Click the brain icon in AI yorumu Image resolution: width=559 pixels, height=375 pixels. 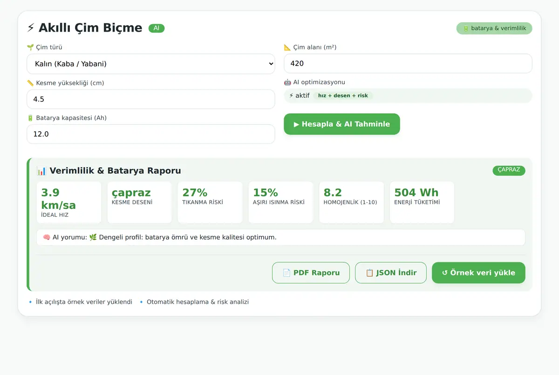point(47,237)
